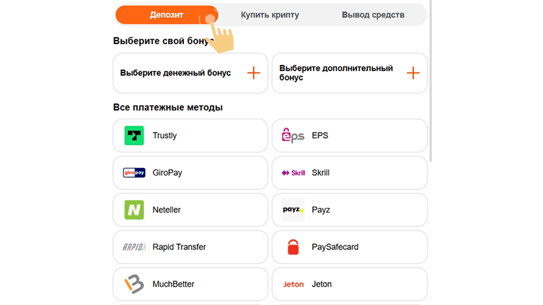Click the red Jeton logo icon

pos(293,284)
